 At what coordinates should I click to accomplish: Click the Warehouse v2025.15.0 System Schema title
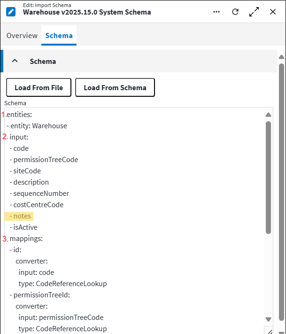point(87,12)
